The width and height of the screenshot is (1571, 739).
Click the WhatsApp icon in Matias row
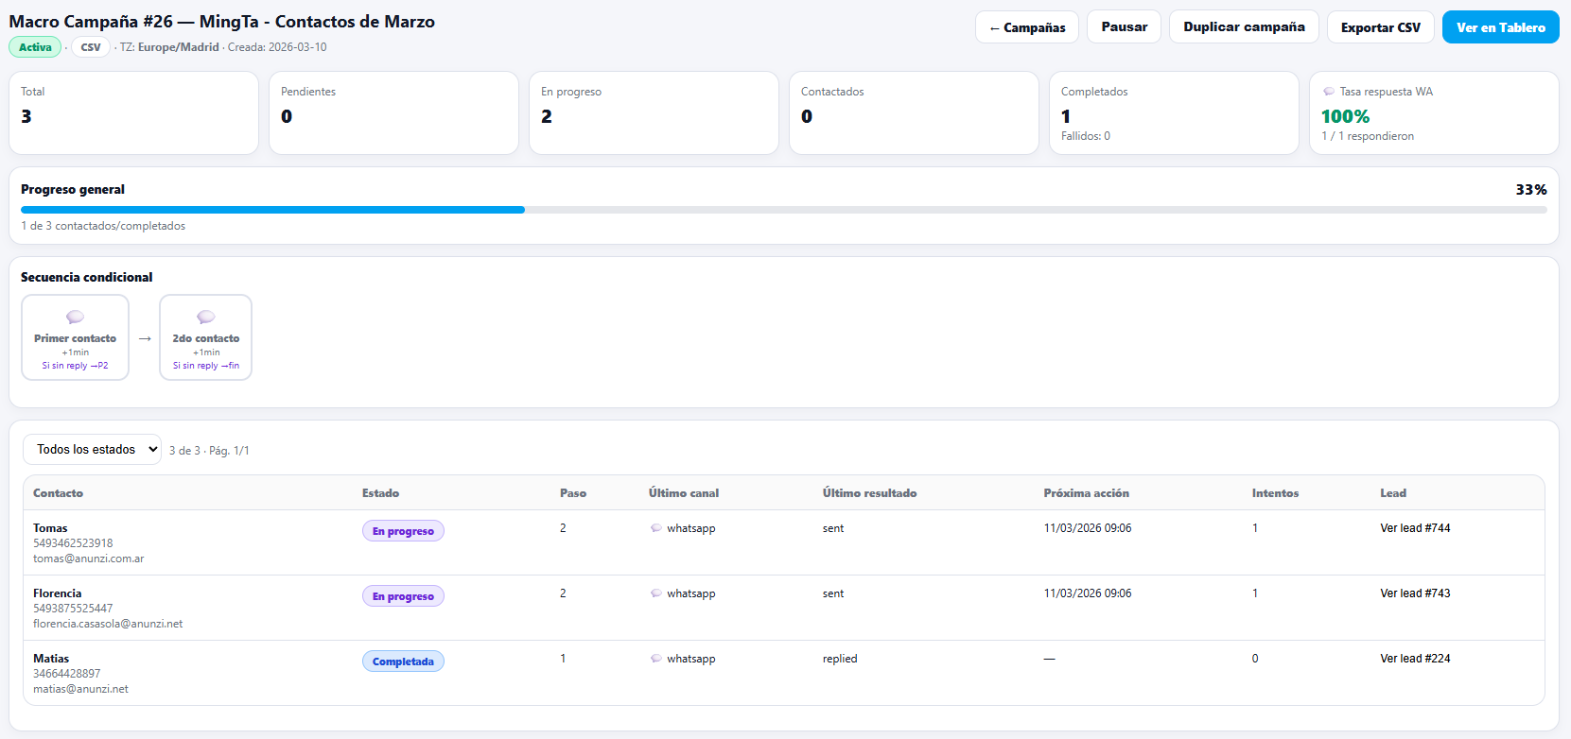[x=656, y=659]
